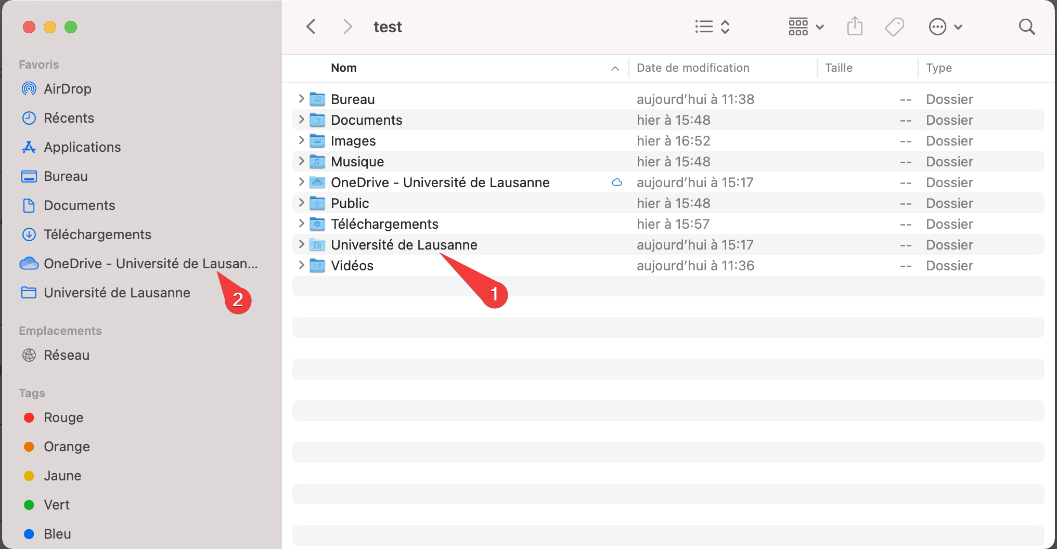Open AirDrop in the sidebar
The height and width of the screenshot is (549, 1057).
(67, 89)
